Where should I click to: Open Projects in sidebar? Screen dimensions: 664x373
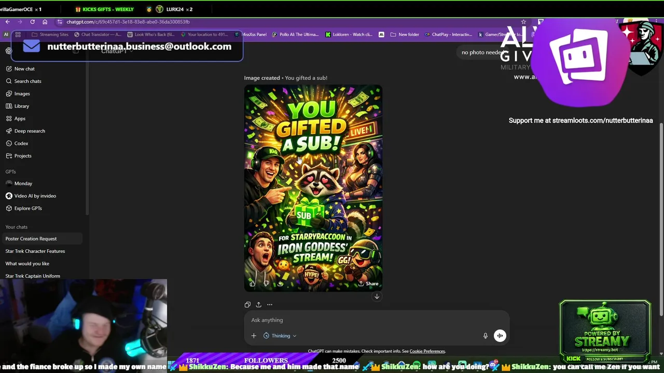(x=23, y=155)
